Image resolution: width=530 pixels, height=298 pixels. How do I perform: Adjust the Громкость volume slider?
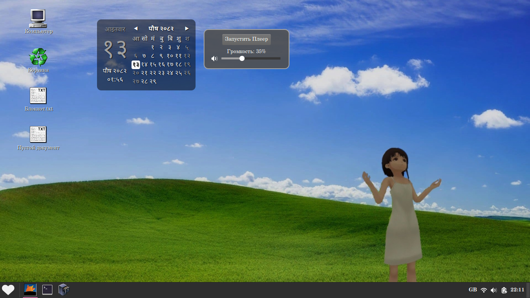(x=251, y=59)
